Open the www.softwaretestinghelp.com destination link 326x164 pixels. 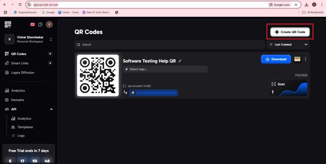coord(154,93)
